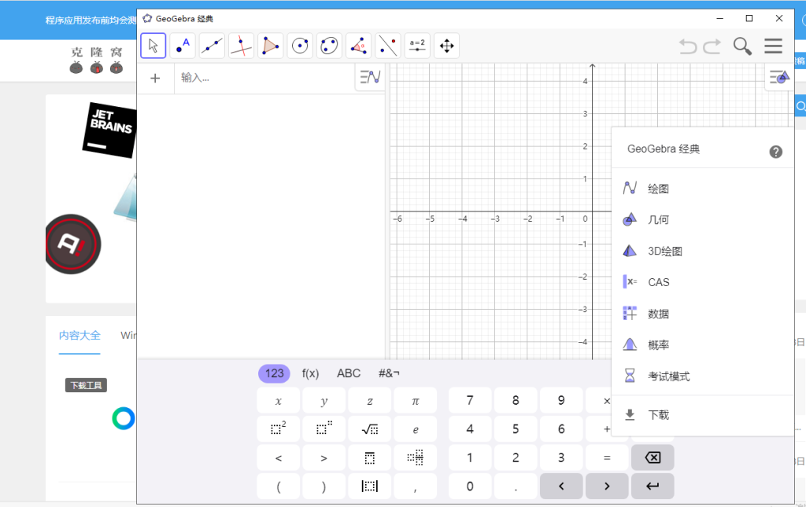Tap the equals sign key
Viewport: 806px width, 507px height.
[x=607, y=457]
